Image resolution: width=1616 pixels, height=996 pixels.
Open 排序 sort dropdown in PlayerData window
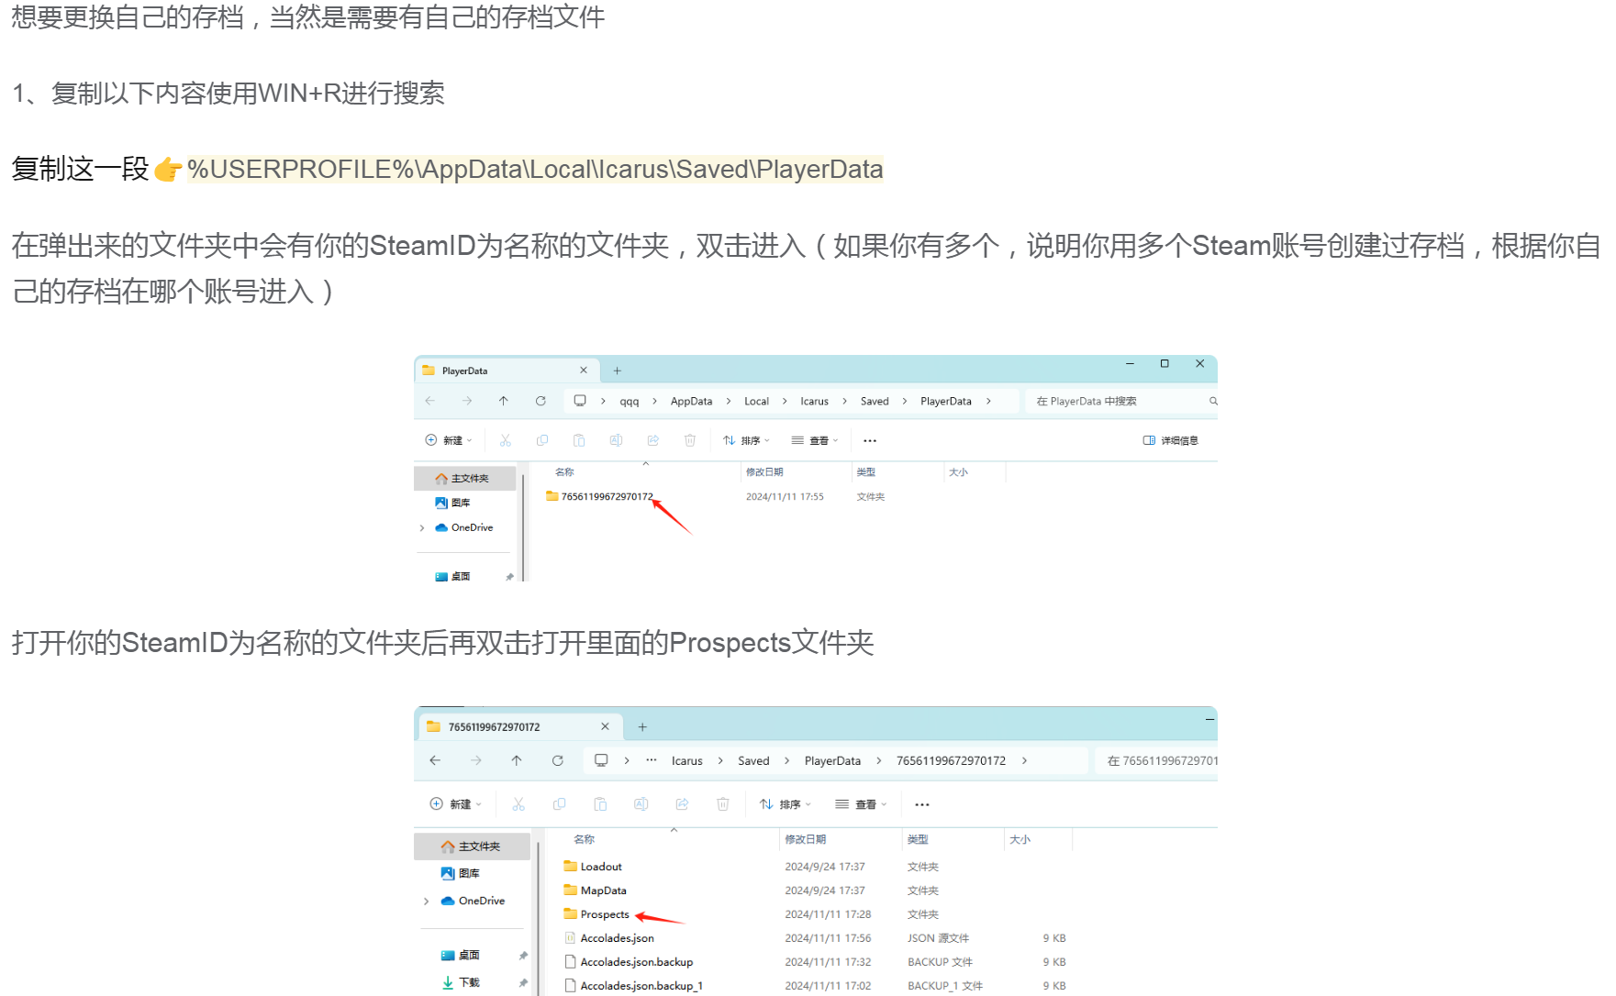point(746,440)
